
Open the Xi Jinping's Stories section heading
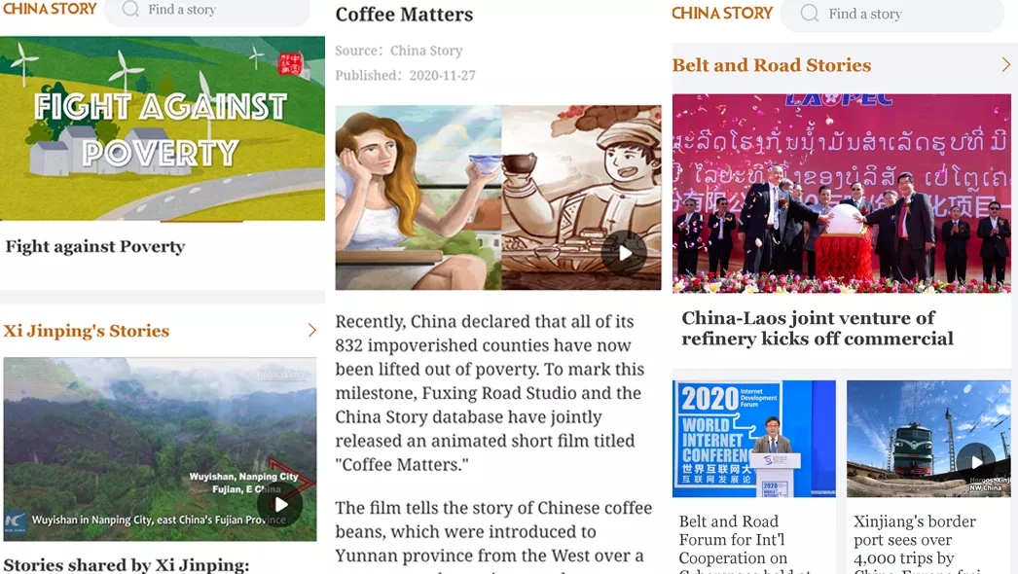[x=87, y=331]
